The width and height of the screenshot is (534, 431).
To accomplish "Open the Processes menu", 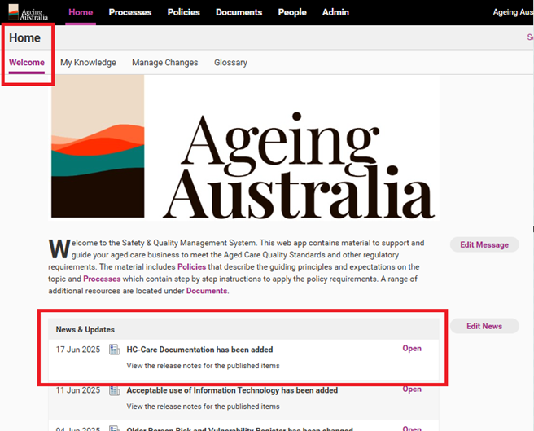I will tap(130, 12).
